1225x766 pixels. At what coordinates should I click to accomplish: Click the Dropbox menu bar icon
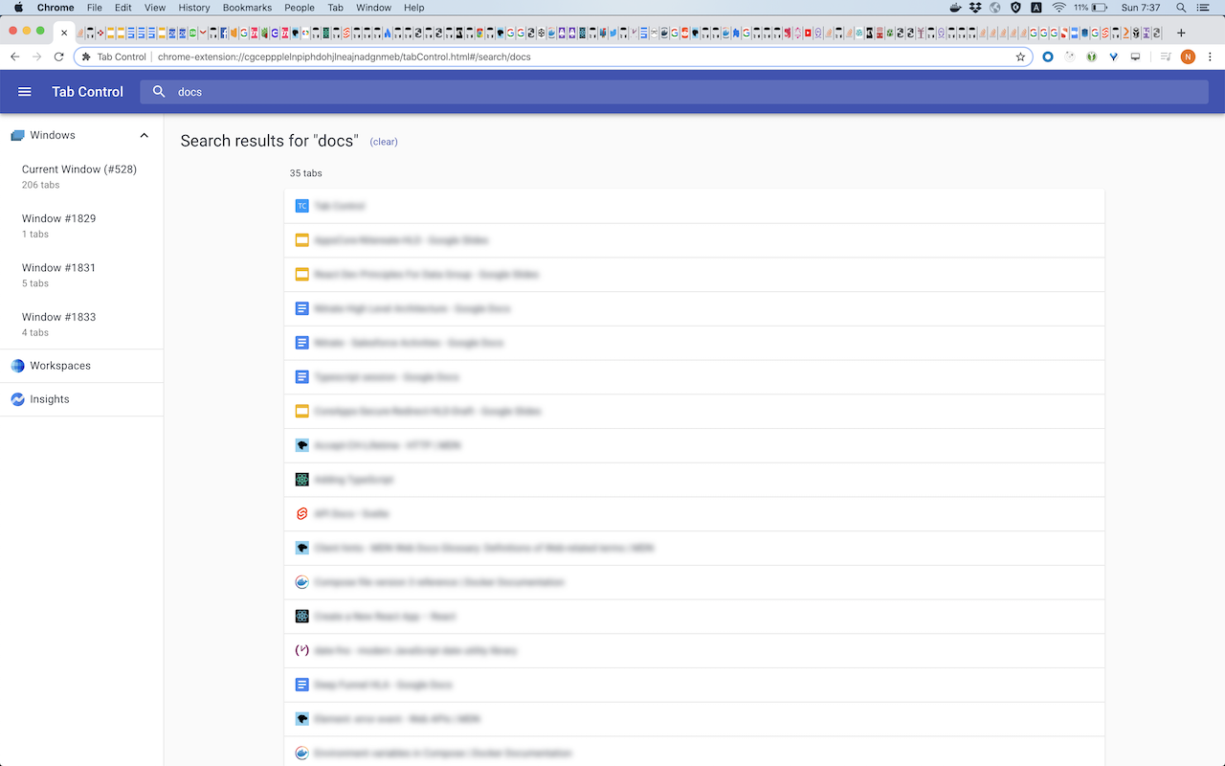975,8
